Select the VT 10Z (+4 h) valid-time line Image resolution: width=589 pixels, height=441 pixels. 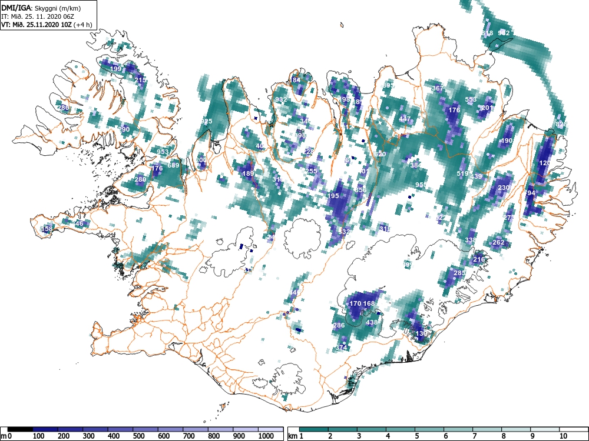click(46, 25)
